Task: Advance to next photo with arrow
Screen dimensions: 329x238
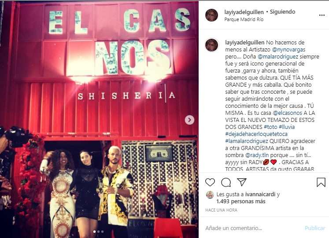Action: pyautogui.click(x=190, y=120)
